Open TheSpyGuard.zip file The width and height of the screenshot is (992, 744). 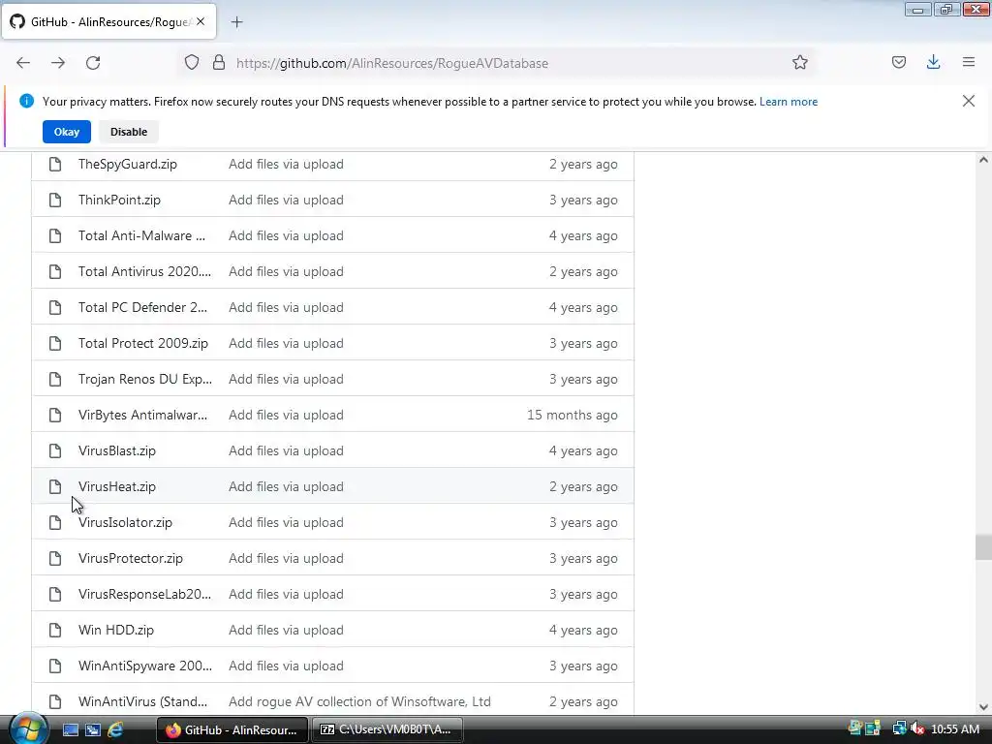point(128,164)
